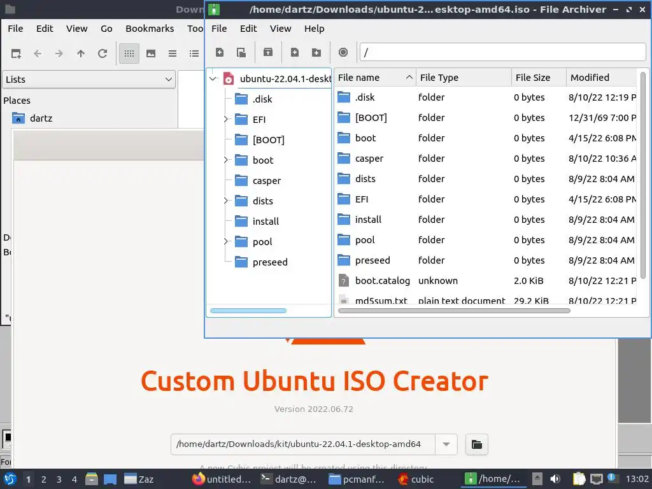Viewport: 652px width, 489px height.
Task: Switch to the dartz terminal taskbar window
Action: coord(289,479)
